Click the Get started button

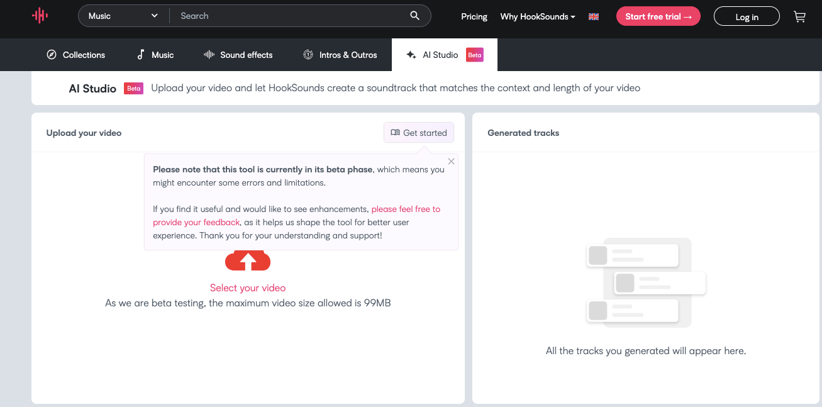click(418, 132)
